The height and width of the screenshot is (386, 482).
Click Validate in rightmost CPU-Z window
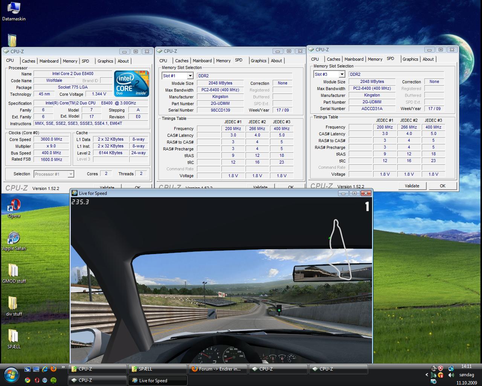pos(412,186)
